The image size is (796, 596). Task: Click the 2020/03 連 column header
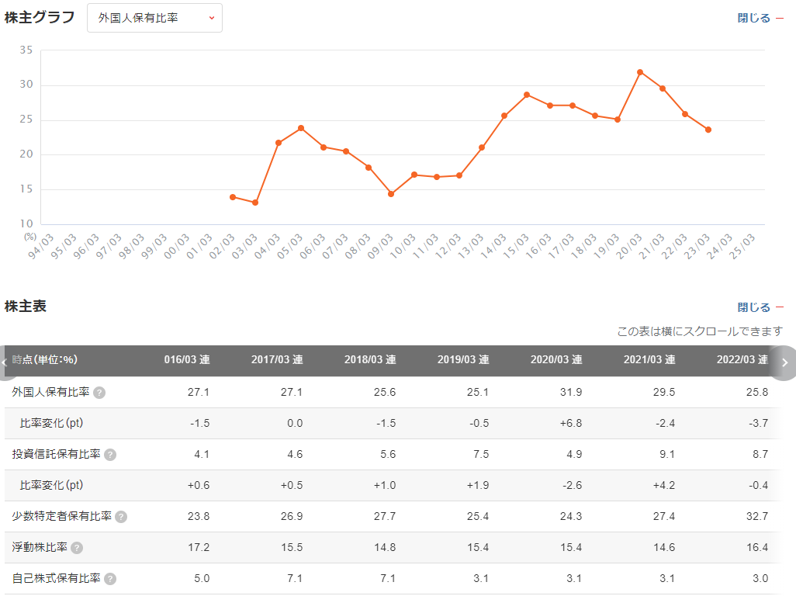pos(556,359)
